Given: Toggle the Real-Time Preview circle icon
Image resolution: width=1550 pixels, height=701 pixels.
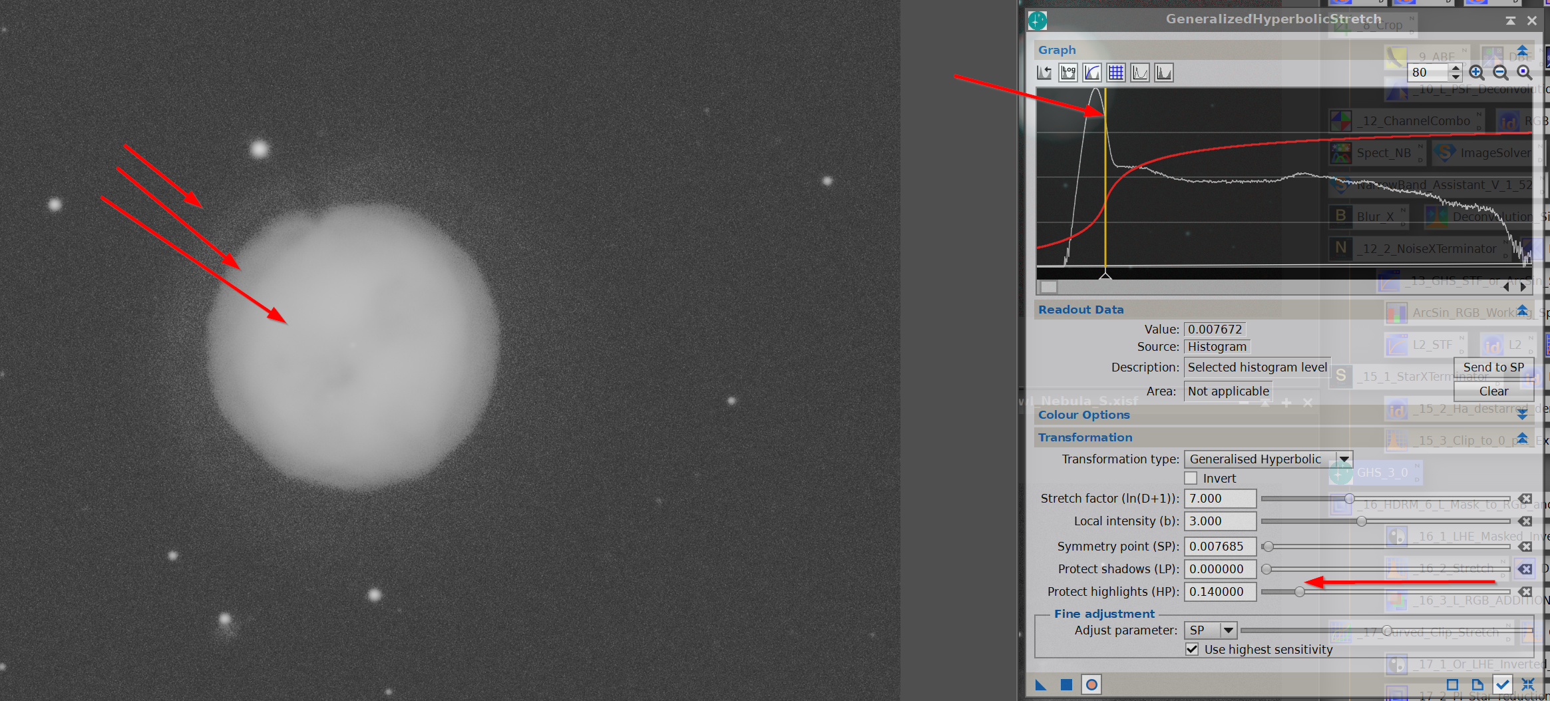Looking at the screenshot, I should (1091, 685).
